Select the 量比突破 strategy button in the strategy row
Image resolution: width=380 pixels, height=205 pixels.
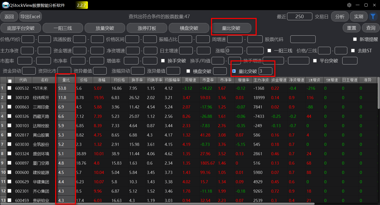(231, 28)
